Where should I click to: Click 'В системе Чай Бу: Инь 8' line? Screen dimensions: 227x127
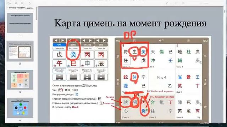click(x=65, y=107)
